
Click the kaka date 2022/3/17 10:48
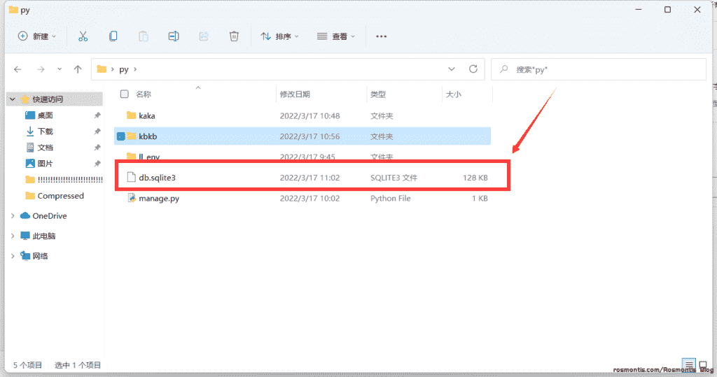click(x=309, y=115)
